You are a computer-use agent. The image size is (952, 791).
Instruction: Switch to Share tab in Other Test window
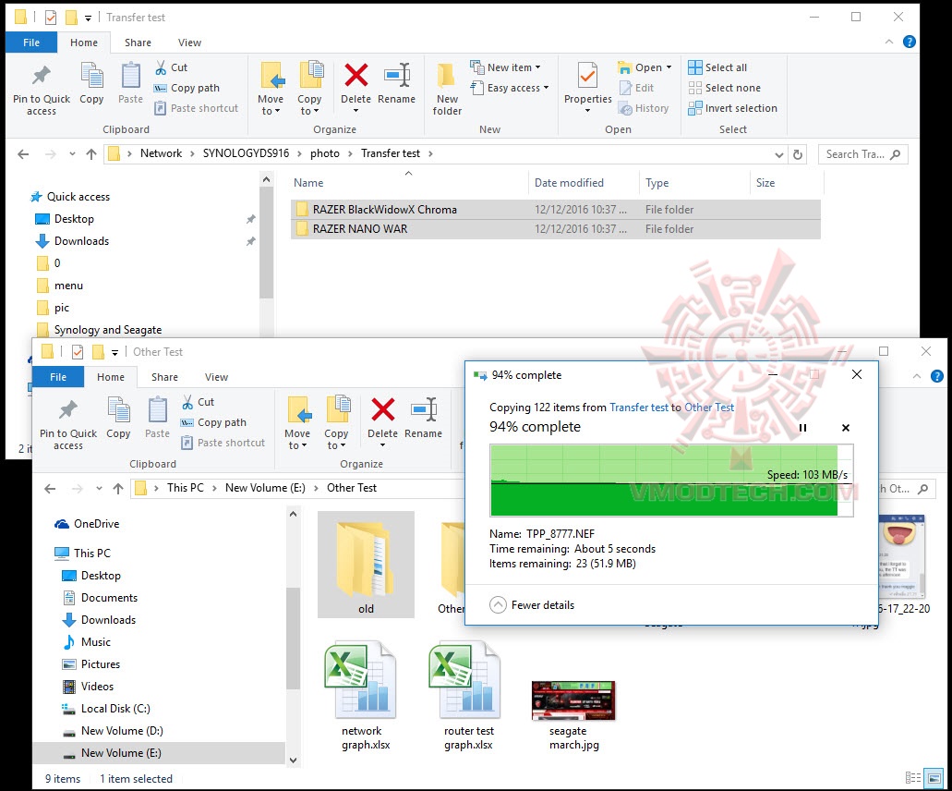[x=164, y=377]
